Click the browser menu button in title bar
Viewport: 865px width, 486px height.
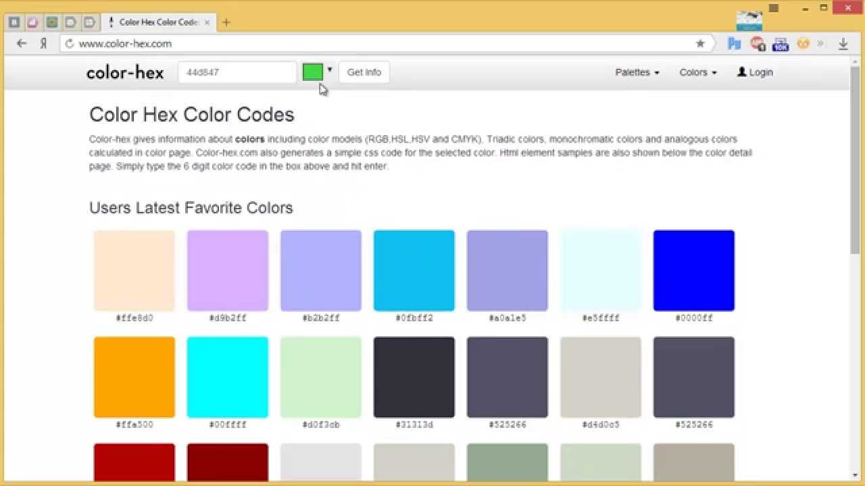pos(774,8)
